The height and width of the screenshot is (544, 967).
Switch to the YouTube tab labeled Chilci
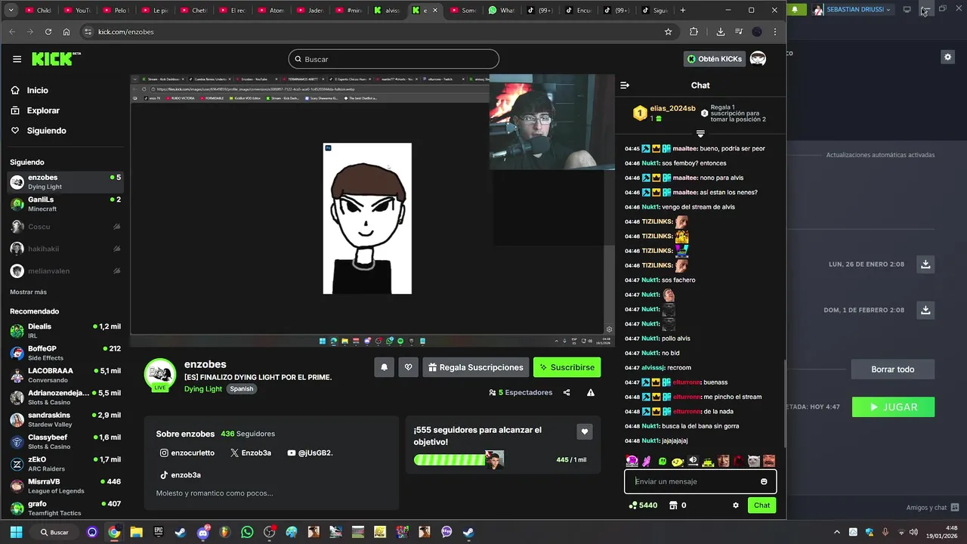pos(38,11)
